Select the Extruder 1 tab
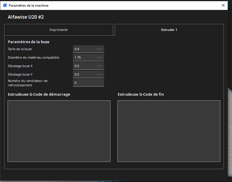The height and width of the screenshot is (182, 232). pos(169,30)
